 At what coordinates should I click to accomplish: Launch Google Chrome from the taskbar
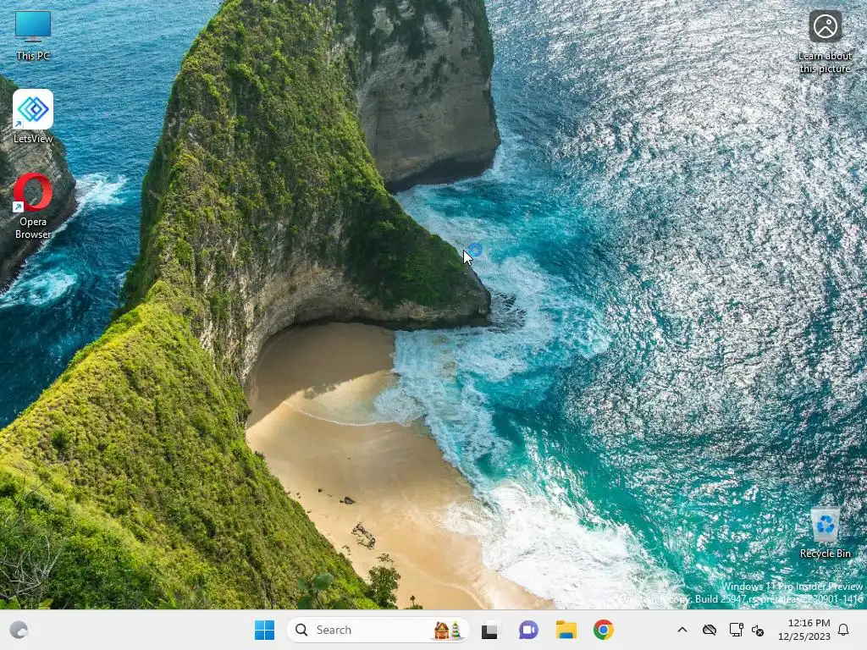[603, 630]
